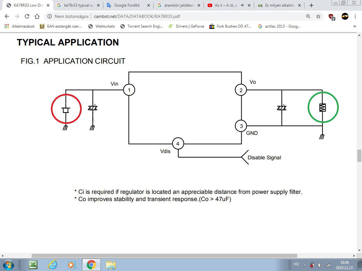Screen dimensions: 362x271
Task: Open the Windows Start menu
Action: (x=8, y=264)
